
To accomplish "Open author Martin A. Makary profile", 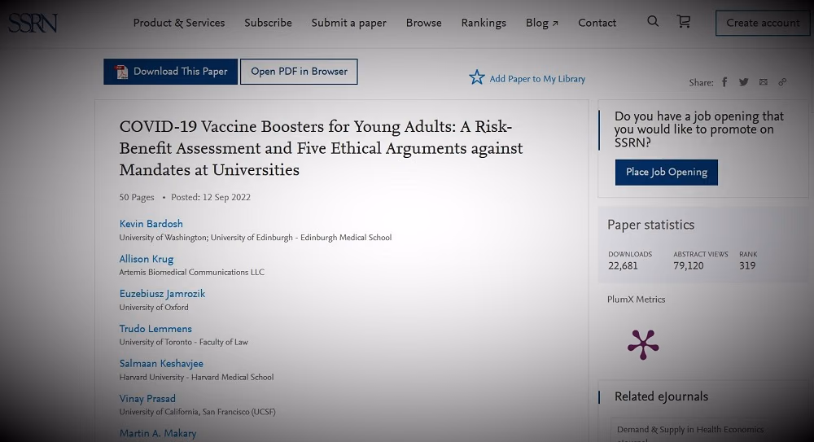I will point(158,433).
